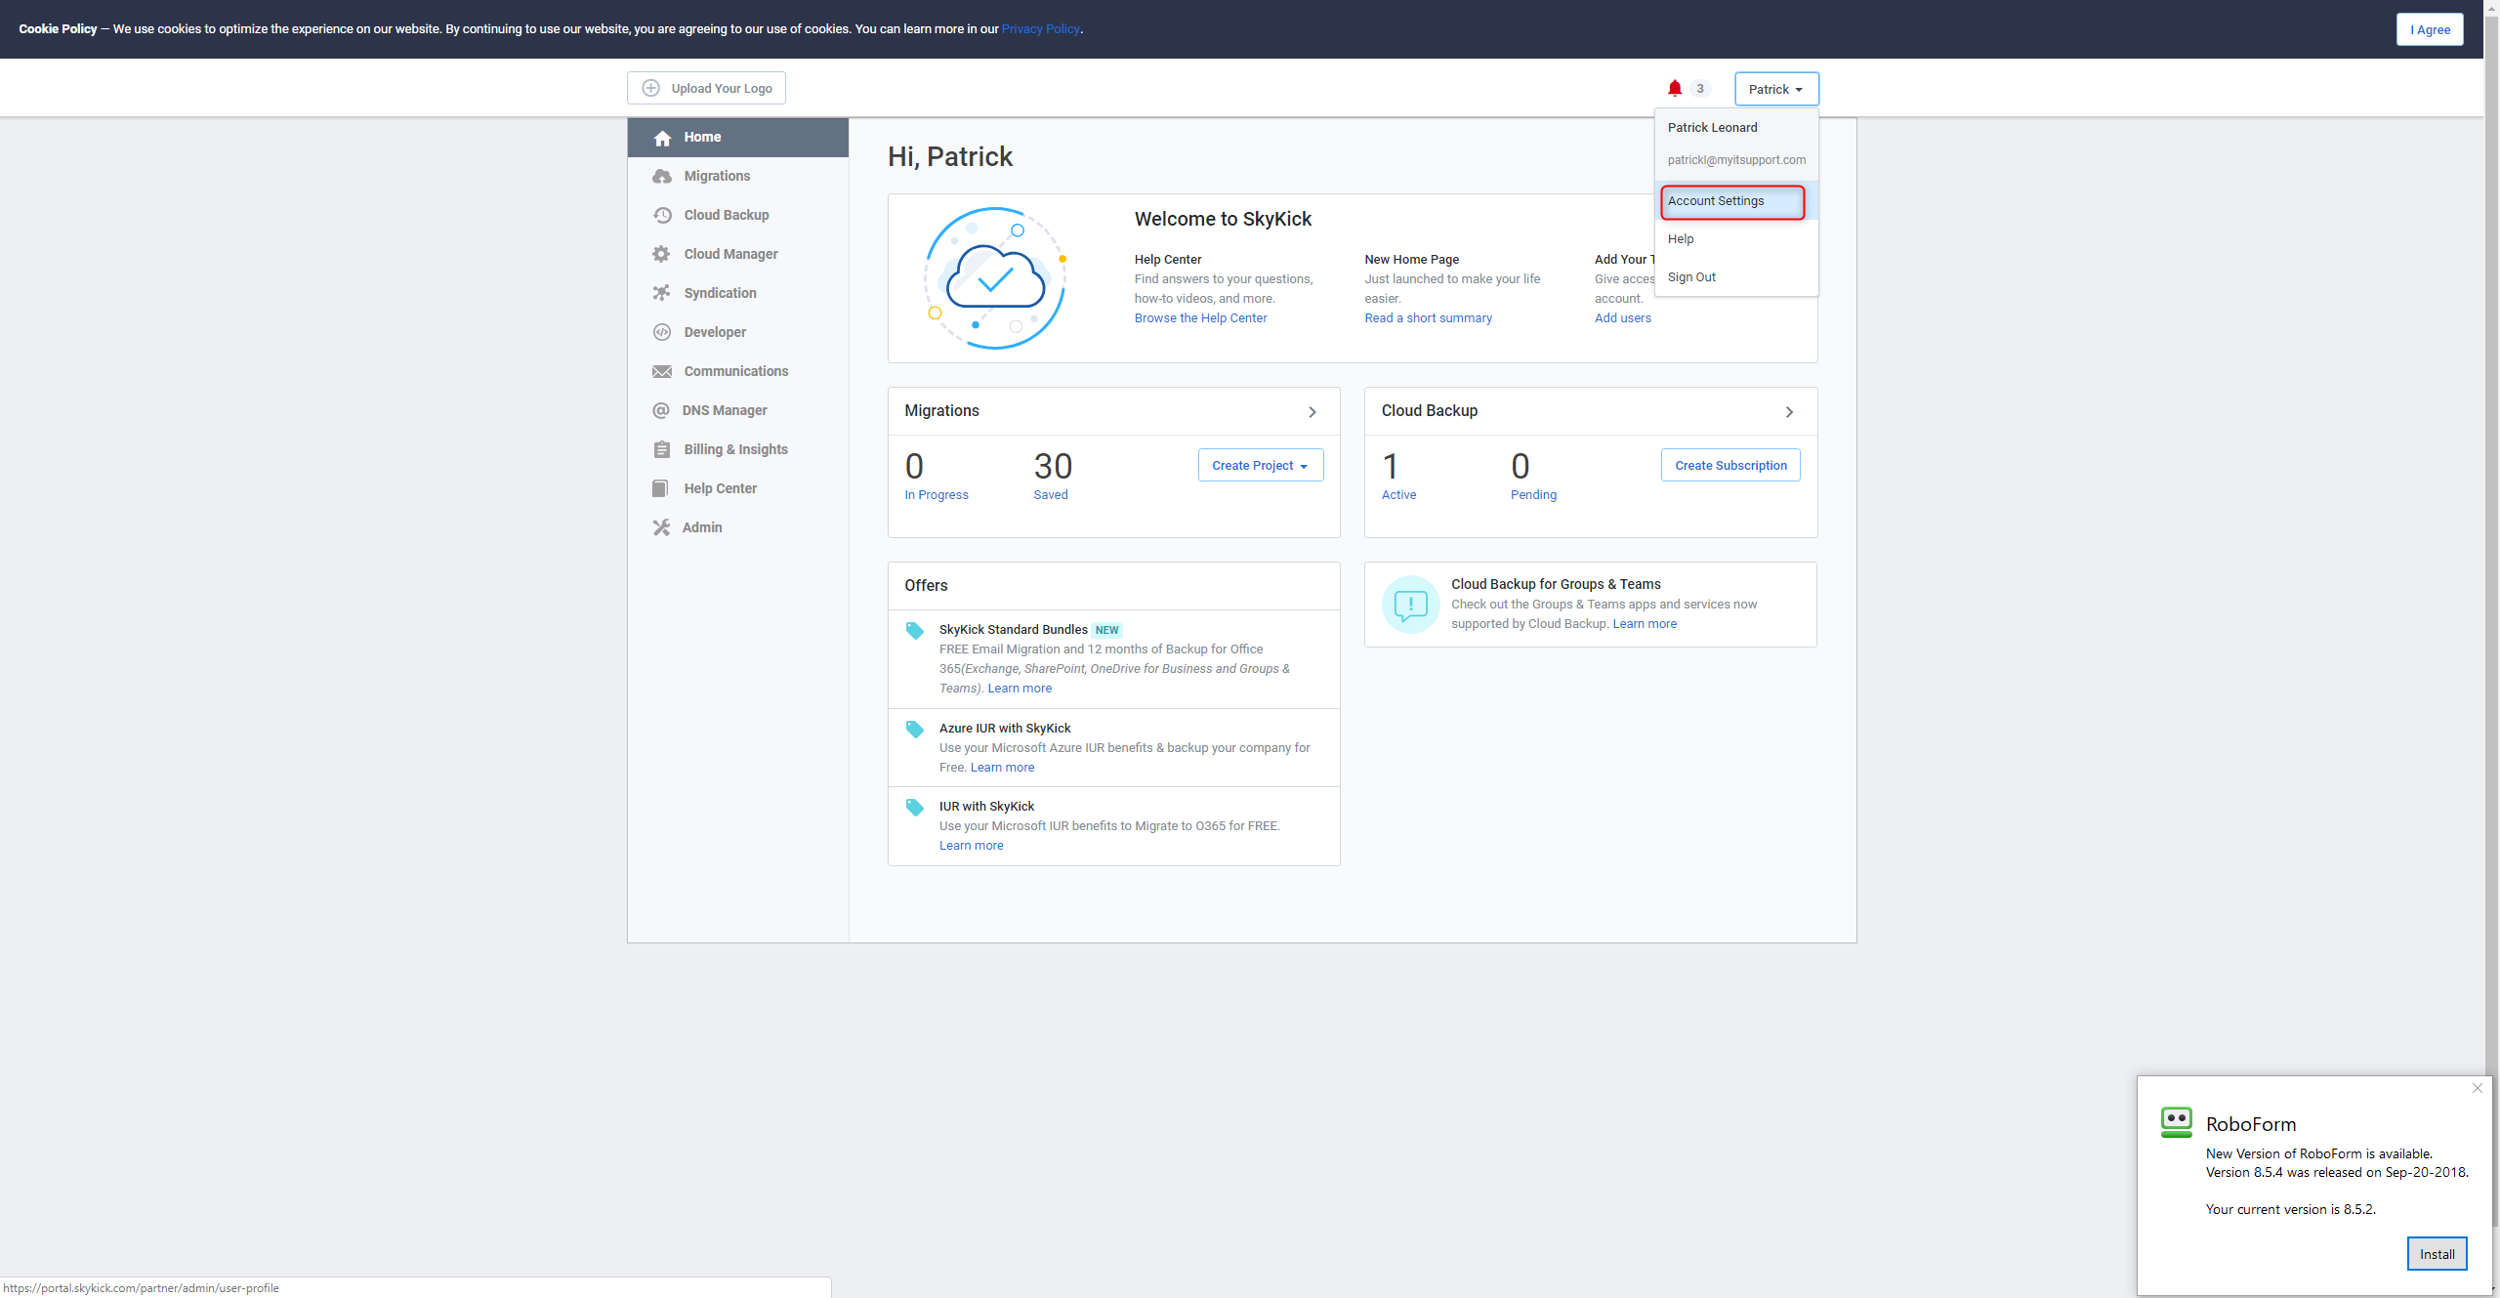The image size is (2500, 1298).
Task: Click the Groups & Teams chat bubble icon
Action: 1410,605
